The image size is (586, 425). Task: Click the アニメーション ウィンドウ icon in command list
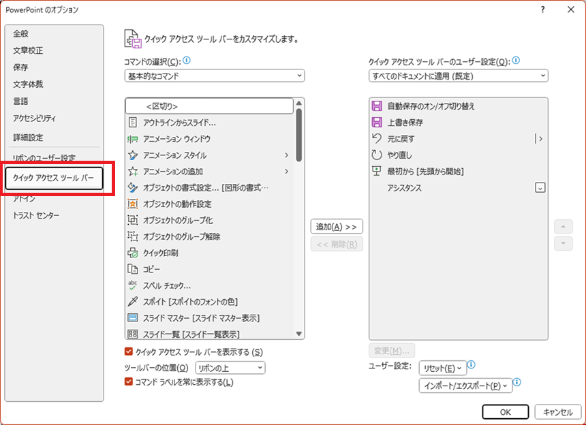[133, 139]
